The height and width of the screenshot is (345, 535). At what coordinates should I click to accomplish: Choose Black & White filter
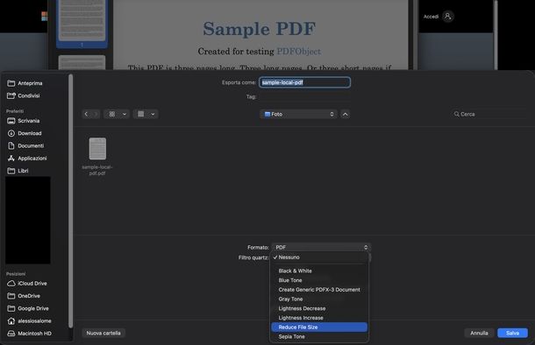tap(319, 271)
